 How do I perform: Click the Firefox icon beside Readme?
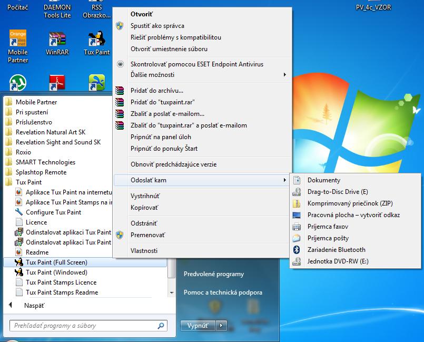coord(18,252)
